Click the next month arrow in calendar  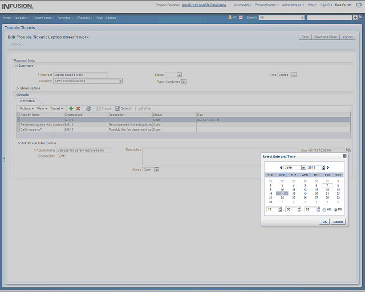(329, 168)
